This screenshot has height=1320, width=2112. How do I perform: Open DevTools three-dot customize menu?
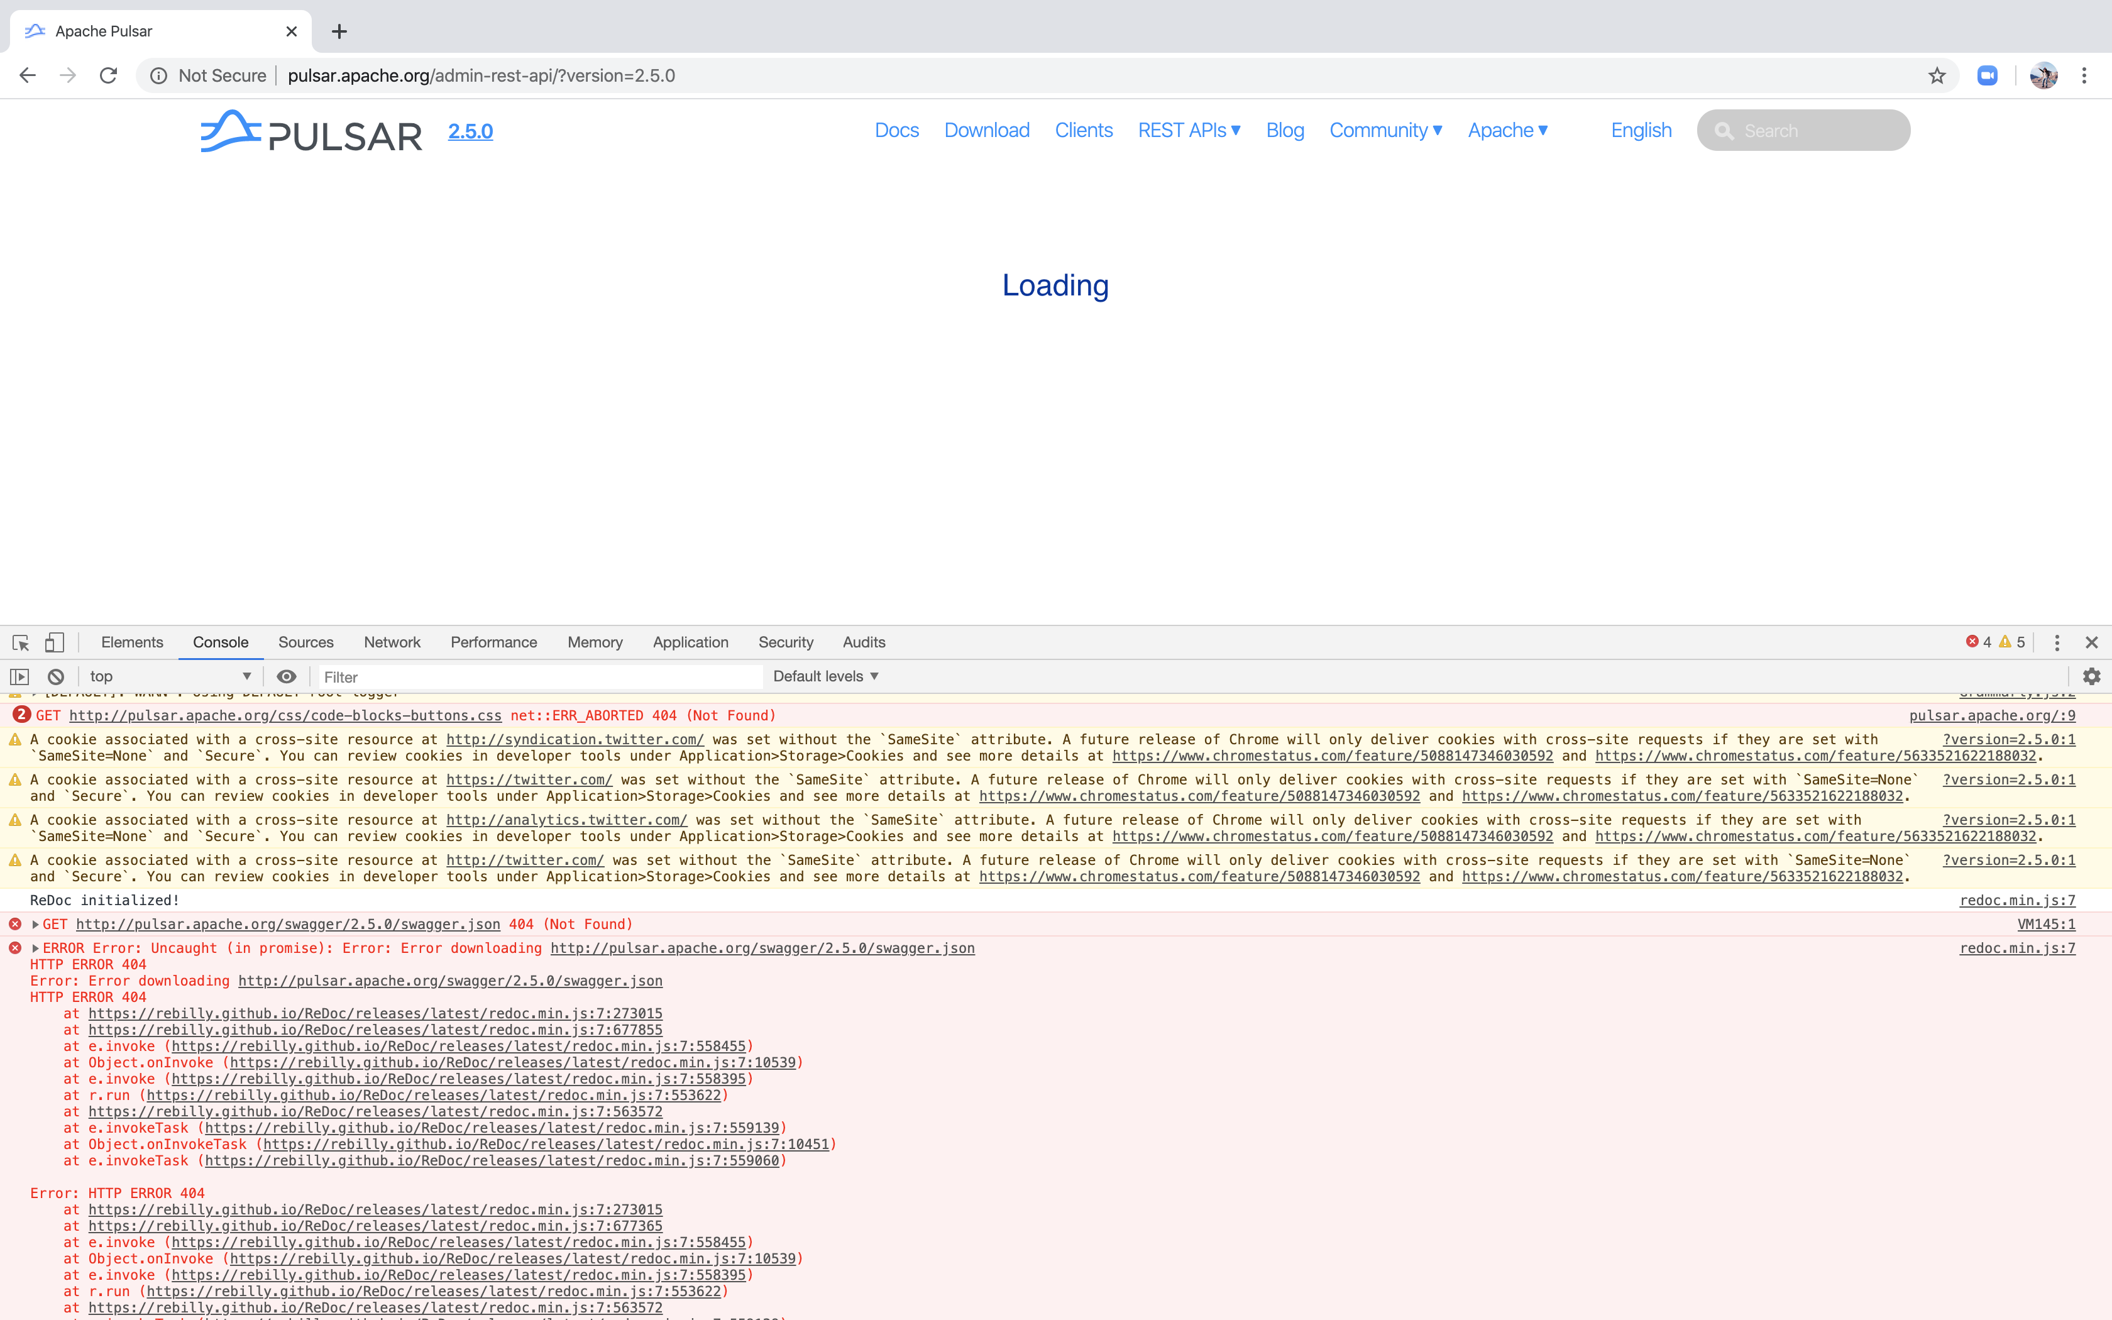click(2057, 642)
